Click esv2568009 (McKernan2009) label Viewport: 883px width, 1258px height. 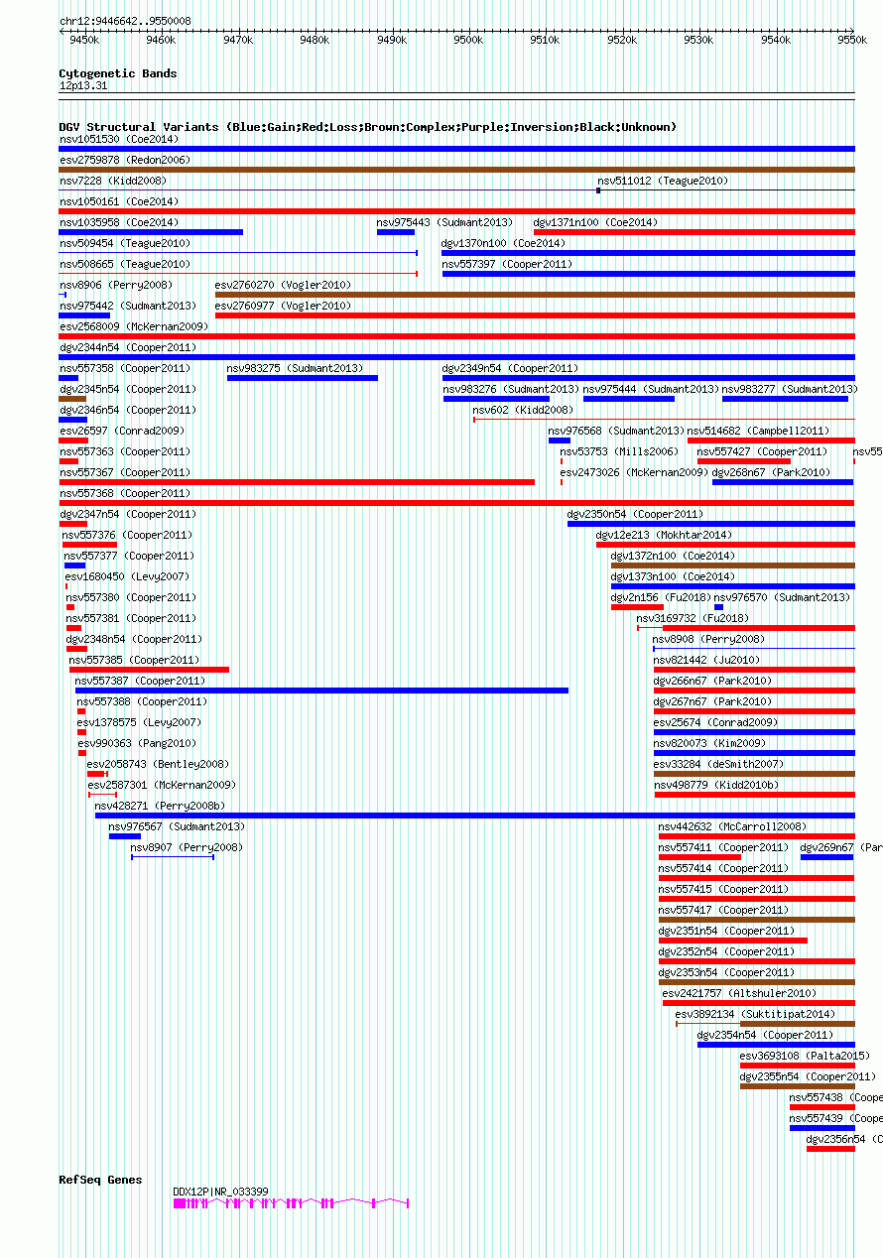(134, 326)
